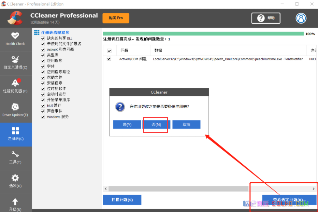
Task: Click the 购买 Pro button
Action: point(116,18)
